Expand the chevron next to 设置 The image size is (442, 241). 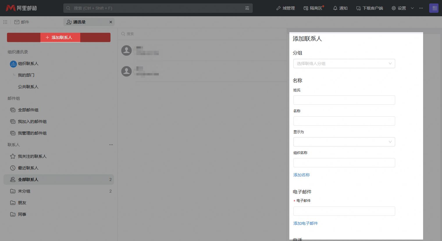point(412,8)
